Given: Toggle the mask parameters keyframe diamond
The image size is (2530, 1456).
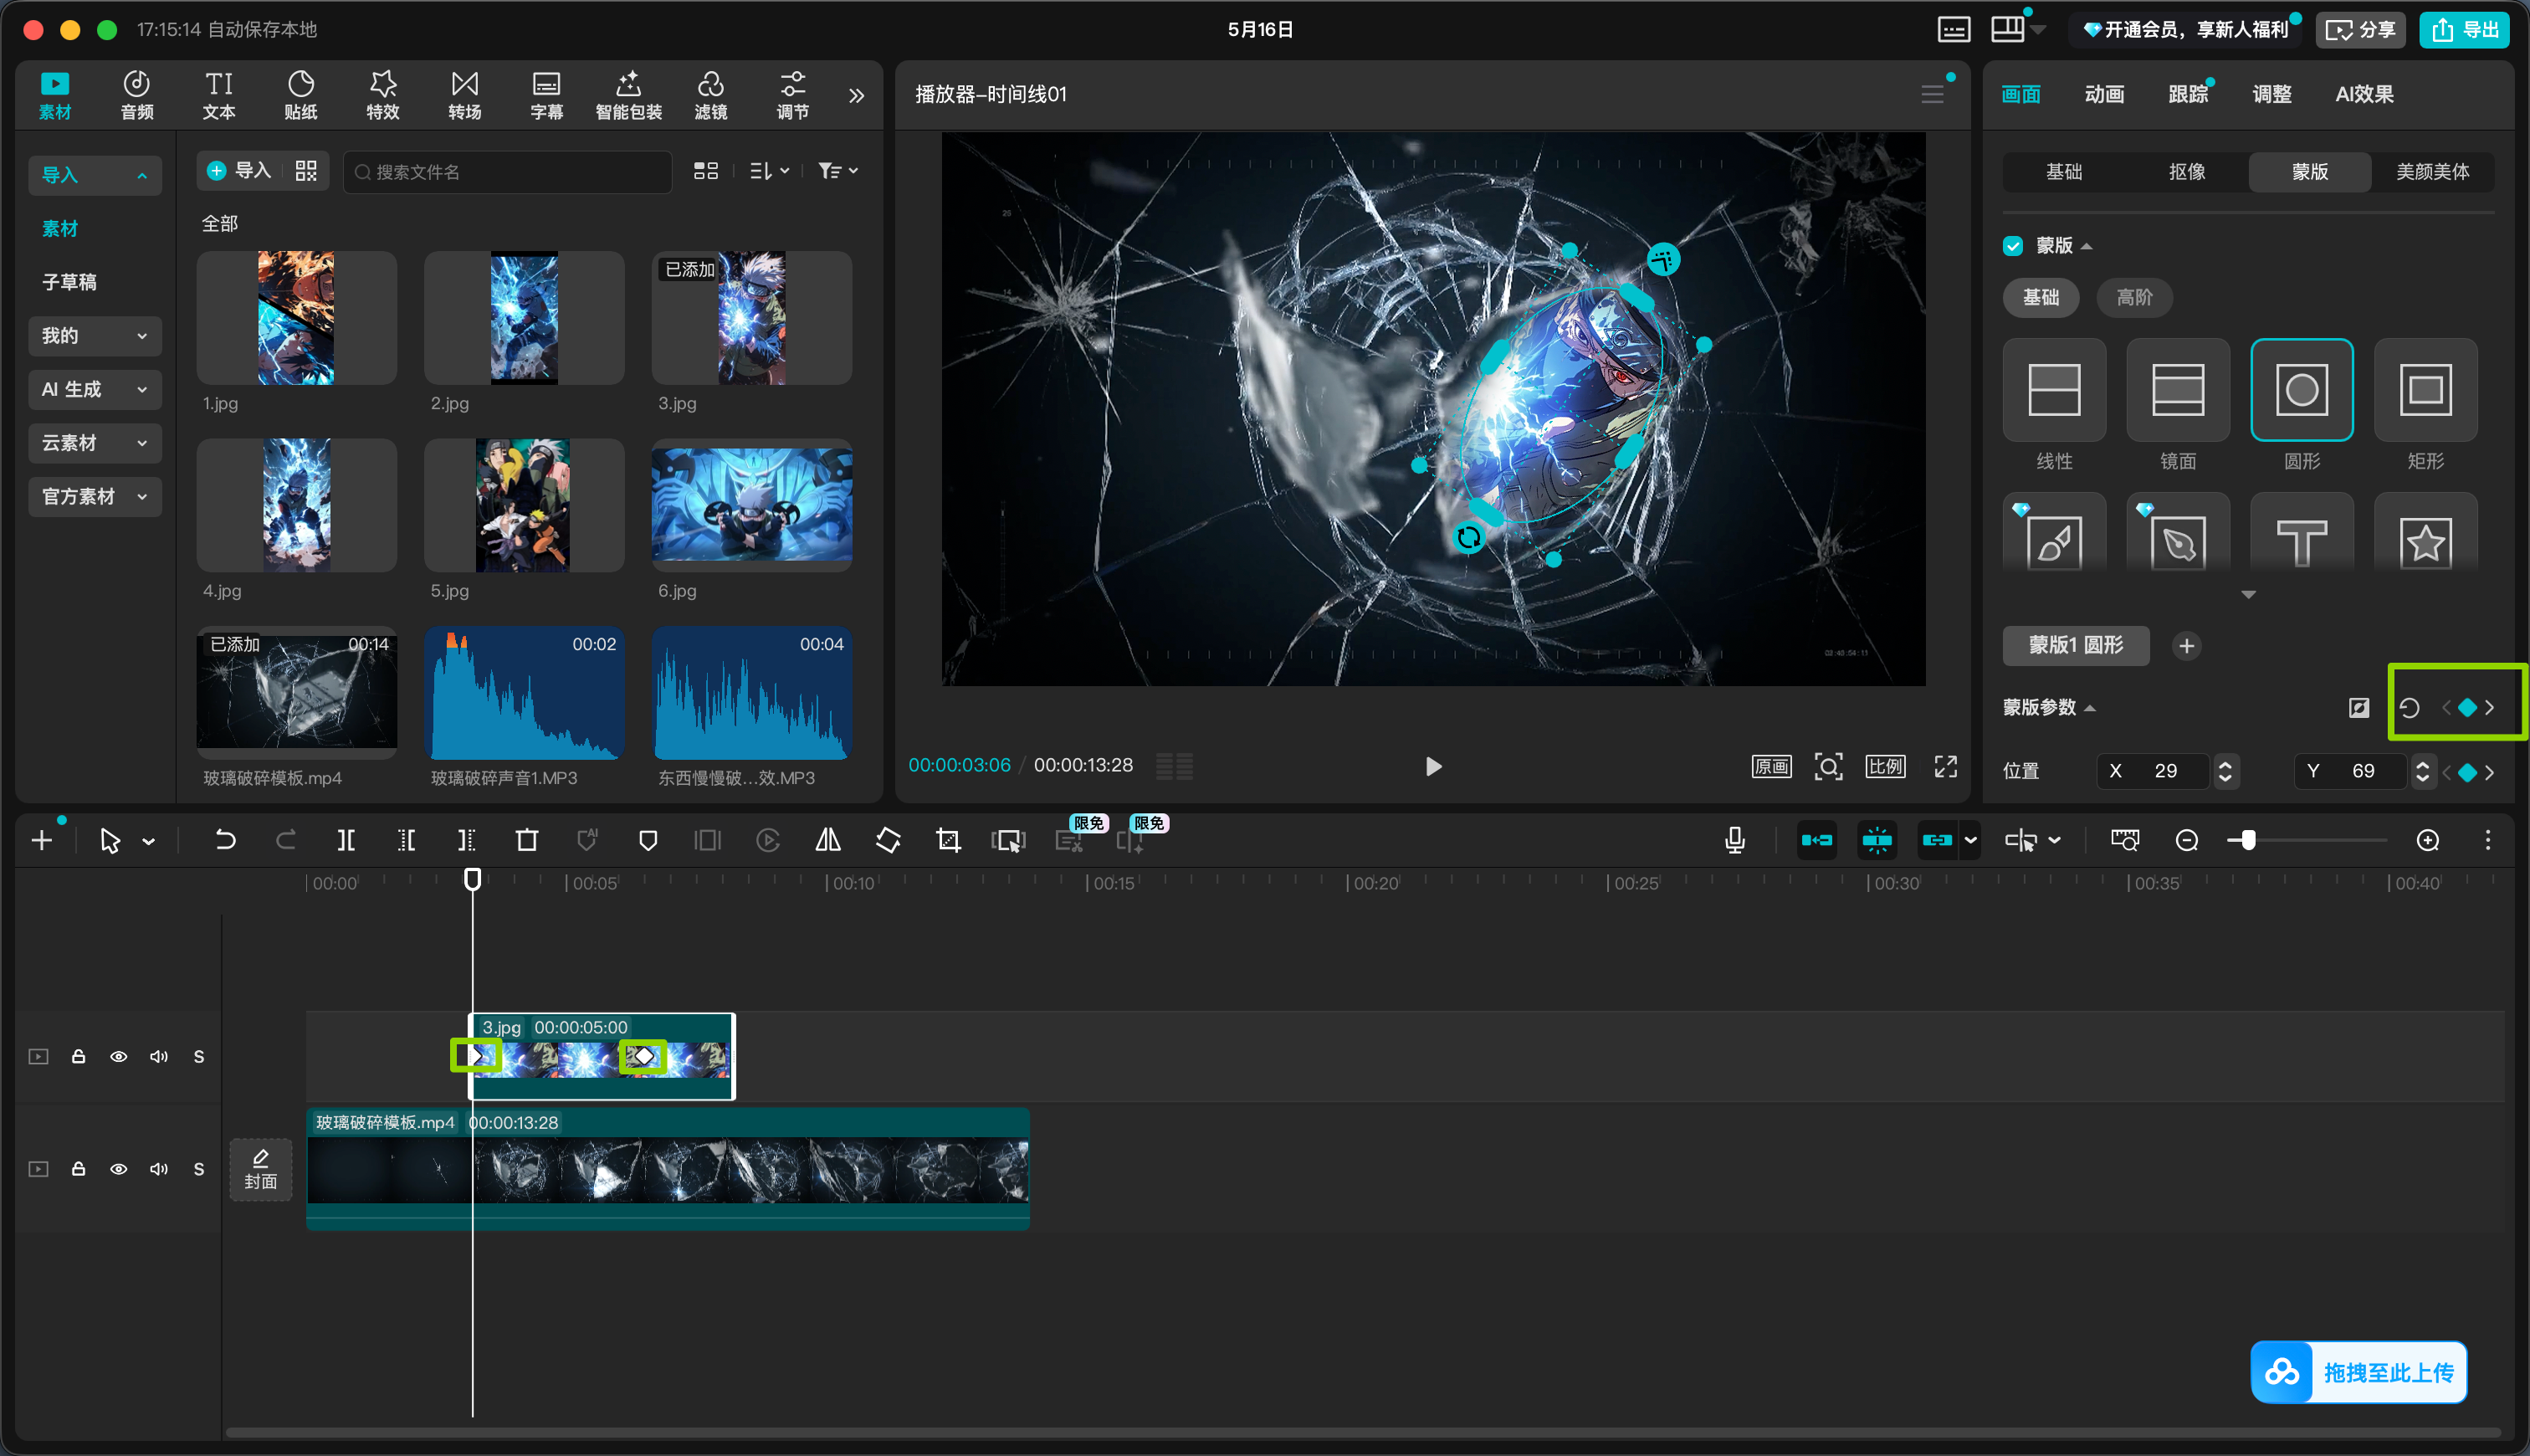Looking at the screenshot, I should coord(2467,708).
